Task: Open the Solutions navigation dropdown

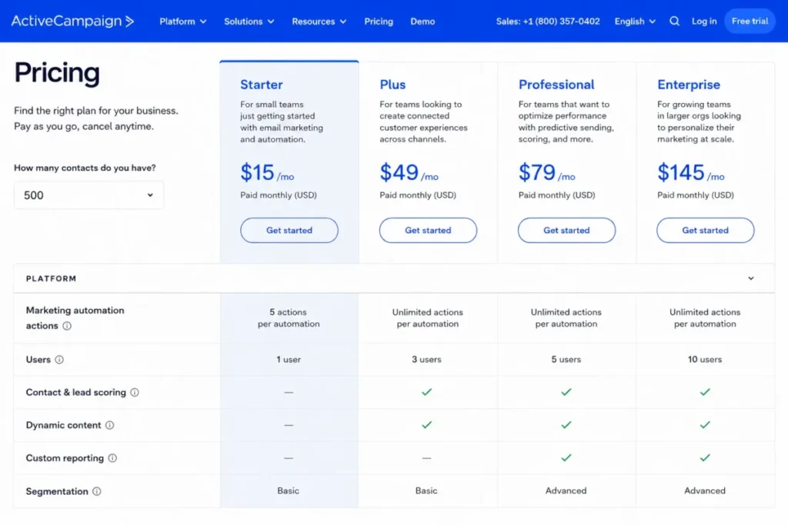Action: pos(249,21)
